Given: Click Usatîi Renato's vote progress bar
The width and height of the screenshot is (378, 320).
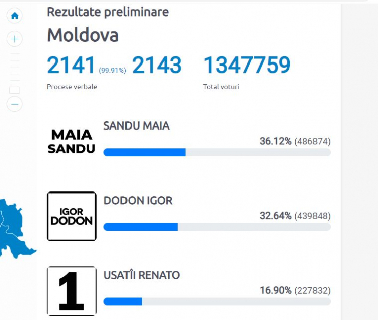Looking at the screenshot, I should 217,302.
